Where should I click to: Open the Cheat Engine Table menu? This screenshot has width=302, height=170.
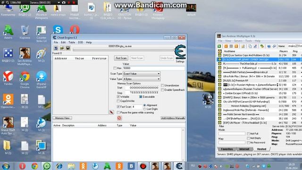click(x=72, y=42)
